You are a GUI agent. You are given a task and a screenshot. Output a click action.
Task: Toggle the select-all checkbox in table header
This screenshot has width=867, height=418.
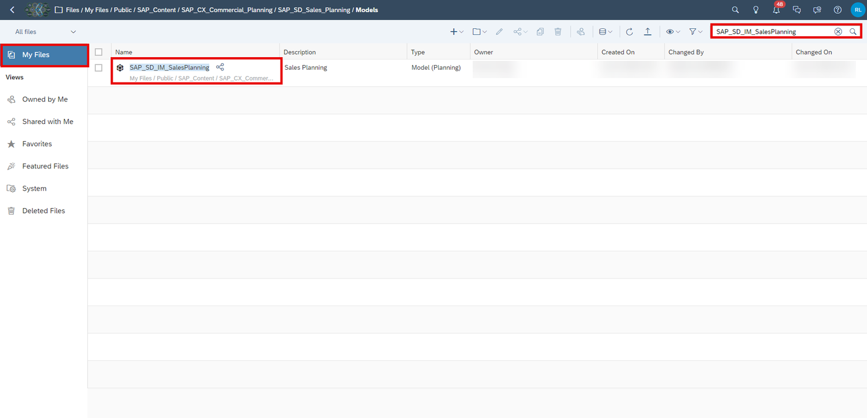[x=99, y=52]
